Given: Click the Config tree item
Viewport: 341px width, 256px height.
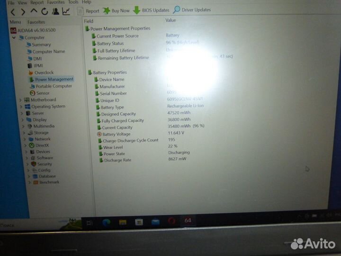Looking at the screenshot, I should [x=42, y=170].
